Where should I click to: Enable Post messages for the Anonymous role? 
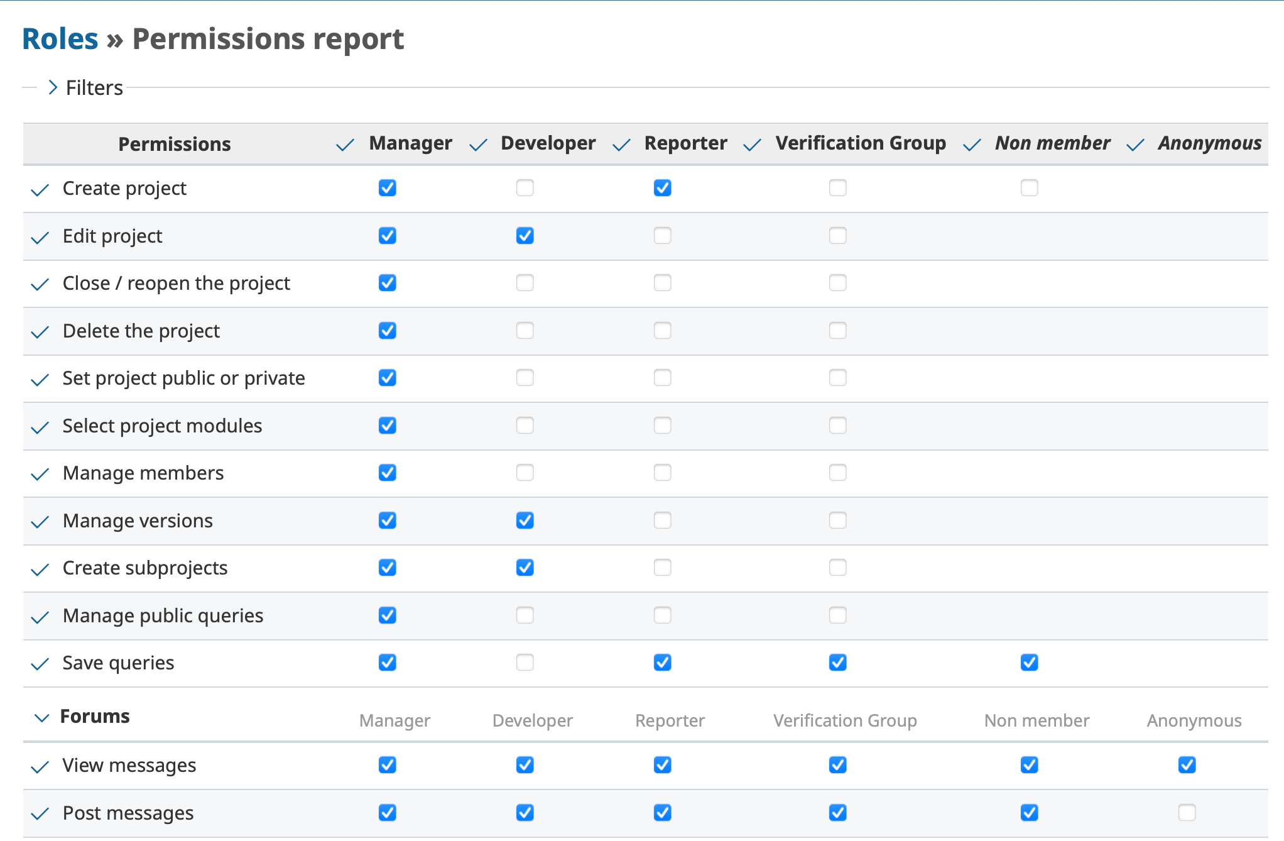(x=1186, y=813)
